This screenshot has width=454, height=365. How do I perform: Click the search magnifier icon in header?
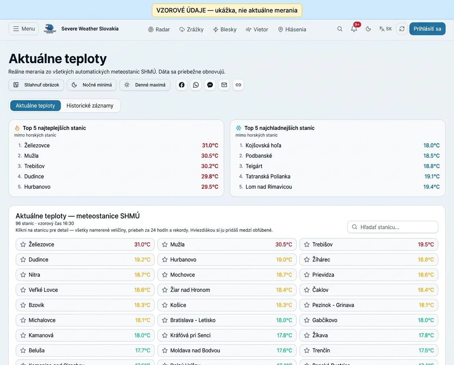(x=340, y=29)
